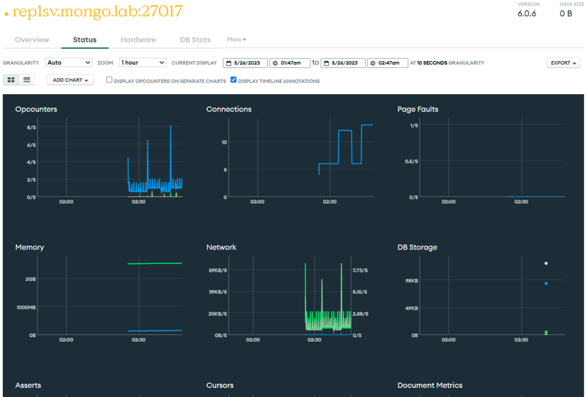Uncheck display timeline annotations
The width and height of the screenshot is (588, 397).
(233, 80)
